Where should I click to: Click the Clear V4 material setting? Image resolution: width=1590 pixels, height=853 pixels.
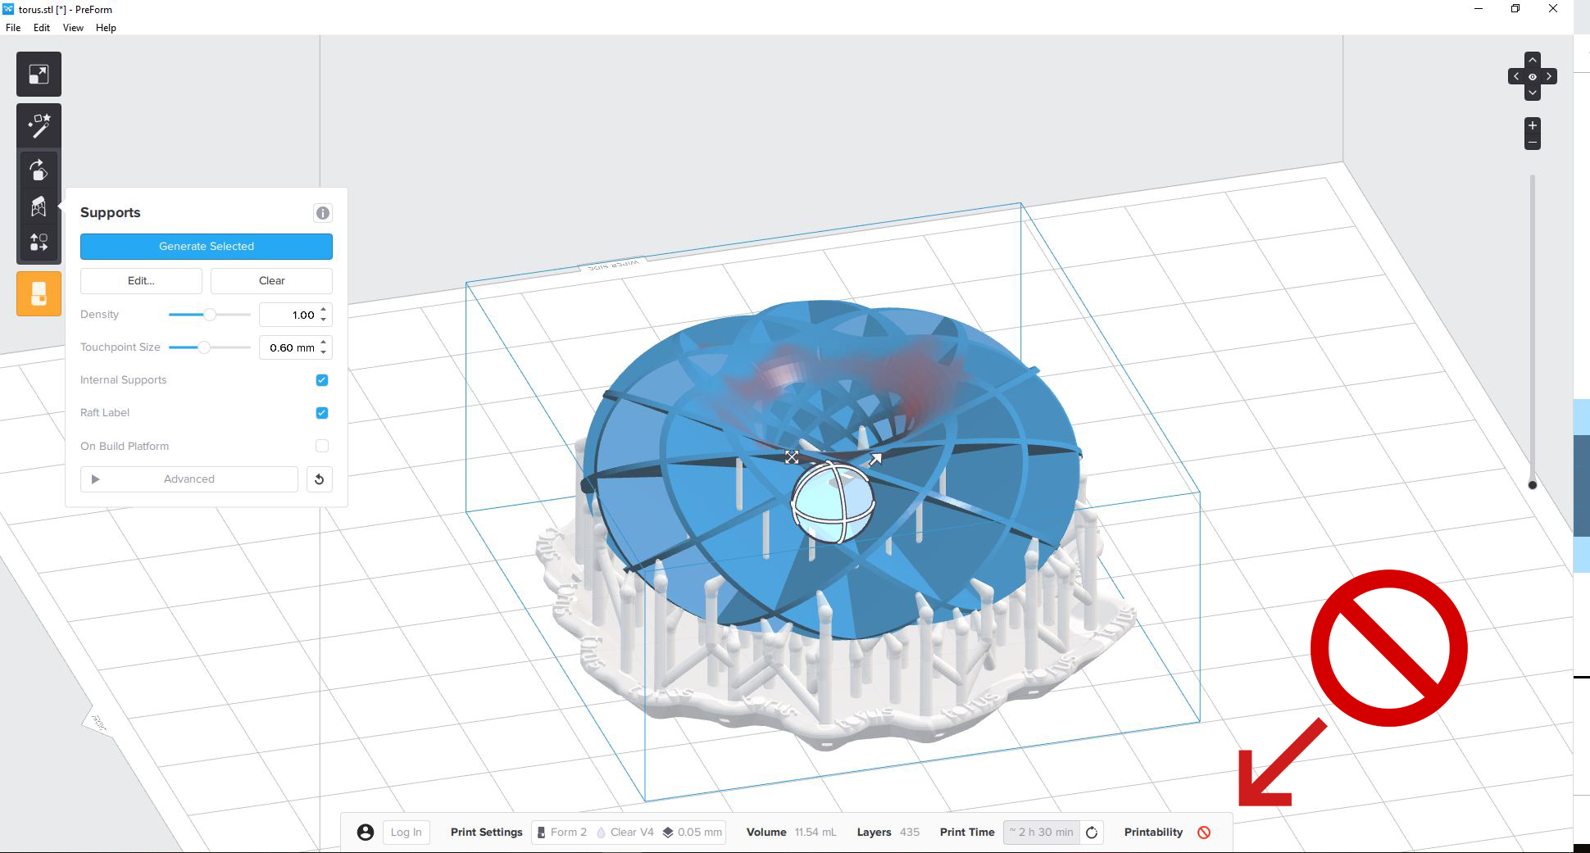coord(625,833)
